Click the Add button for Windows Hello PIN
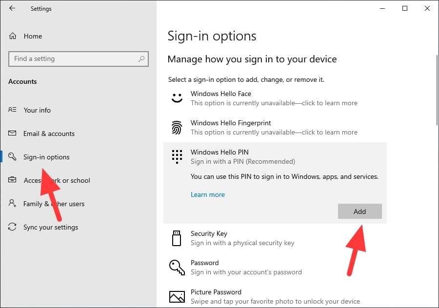Screen dimensions: 439x308 click(x=359, y=211)
